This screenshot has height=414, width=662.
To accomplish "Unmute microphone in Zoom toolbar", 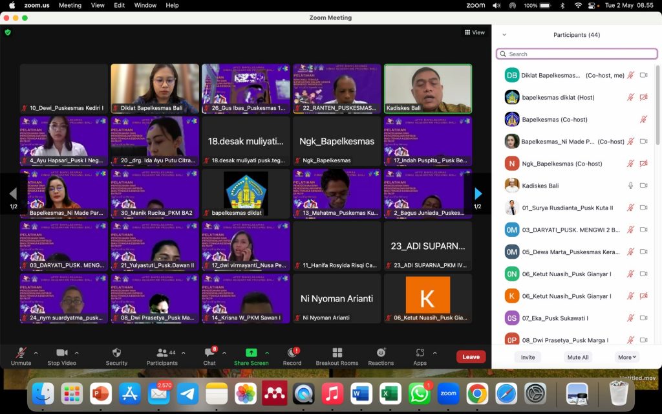I will (x=21, y=356).
